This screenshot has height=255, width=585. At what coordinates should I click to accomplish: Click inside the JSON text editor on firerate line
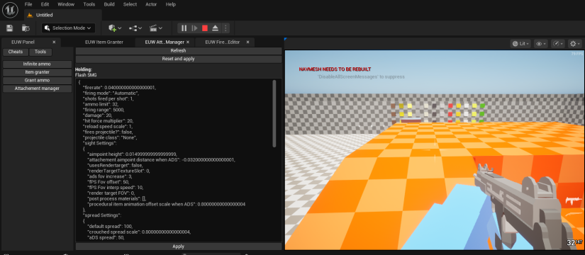click(119, 88)
